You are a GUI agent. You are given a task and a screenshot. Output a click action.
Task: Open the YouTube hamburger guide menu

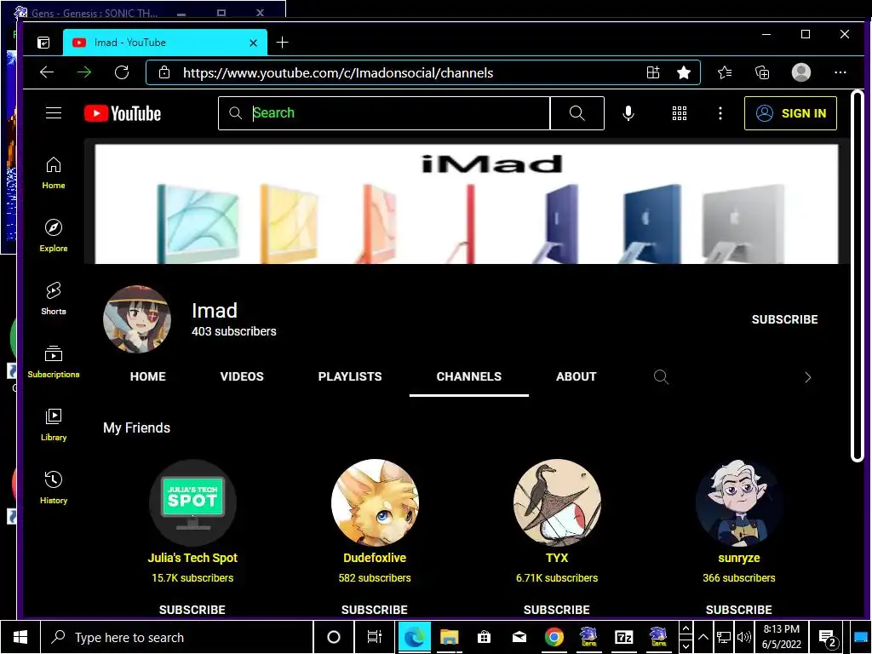[54, 113]
